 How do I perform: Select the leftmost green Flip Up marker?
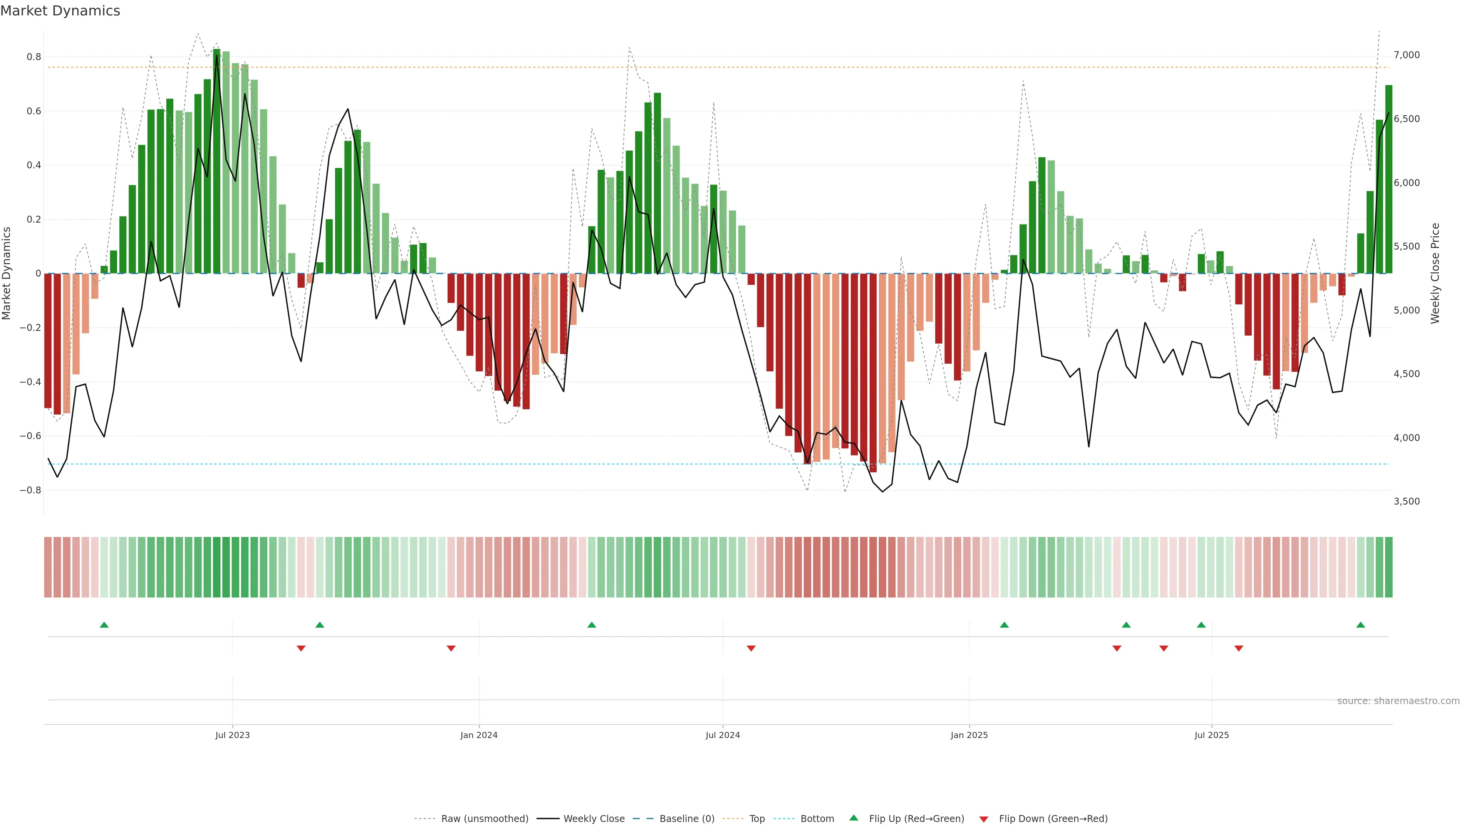pos(104,625)
